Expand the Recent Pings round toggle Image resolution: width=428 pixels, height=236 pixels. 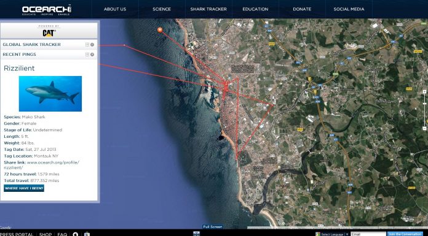tap(92, 55)
